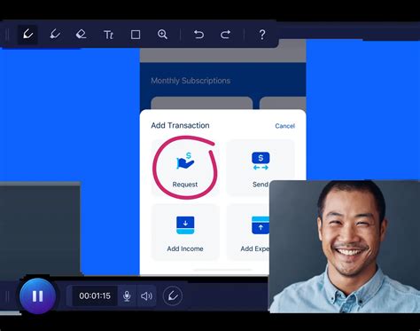
Task: Redo the last annotation
Action: coord(225,35)
